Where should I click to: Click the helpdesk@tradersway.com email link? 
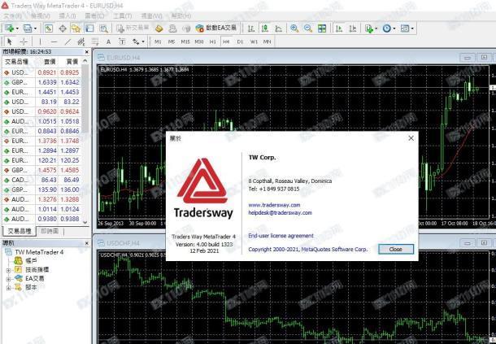[x=281, y=213]
